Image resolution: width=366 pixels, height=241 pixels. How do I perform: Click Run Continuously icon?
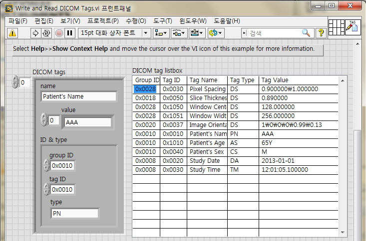click(x=46, y=33)
